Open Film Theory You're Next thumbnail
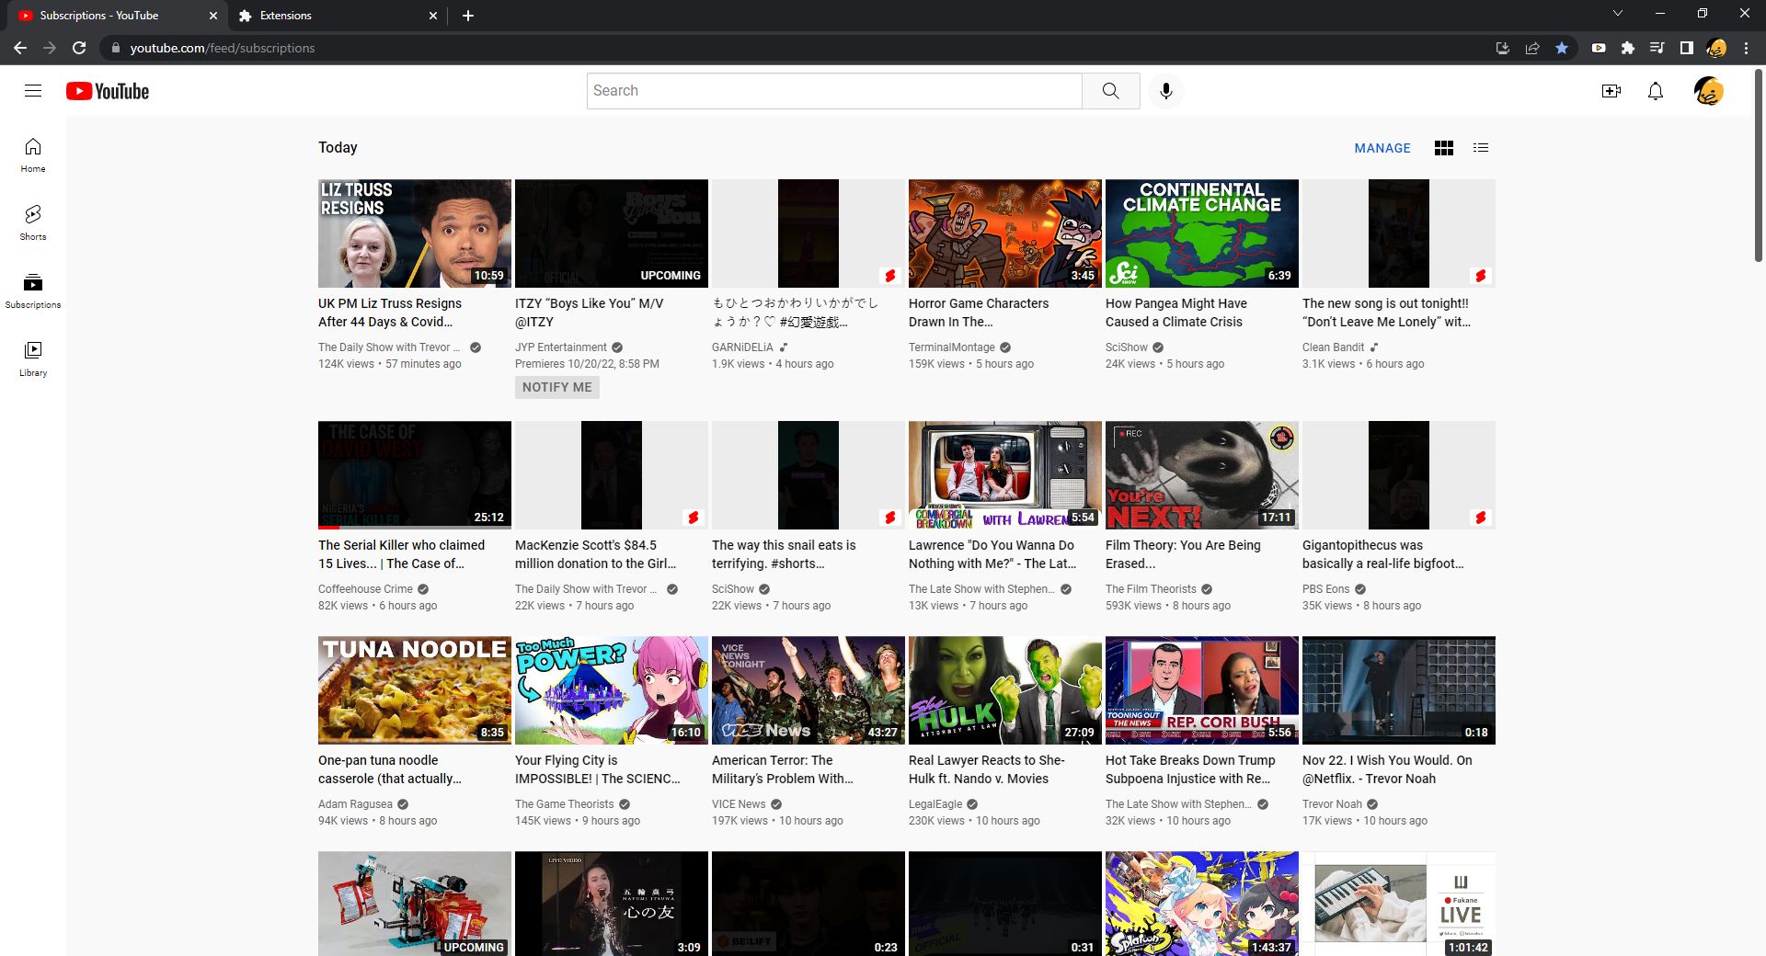This screenshot has width=1766, height=956. (x=1202, y=475)
